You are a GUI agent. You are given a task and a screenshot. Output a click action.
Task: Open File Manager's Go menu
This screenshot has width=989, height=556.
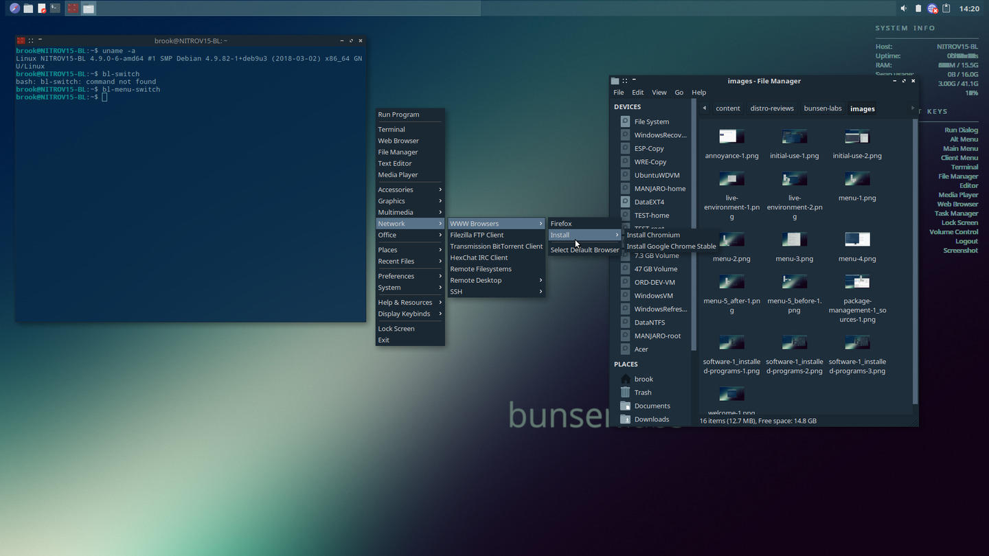click(x=679, y=92)
